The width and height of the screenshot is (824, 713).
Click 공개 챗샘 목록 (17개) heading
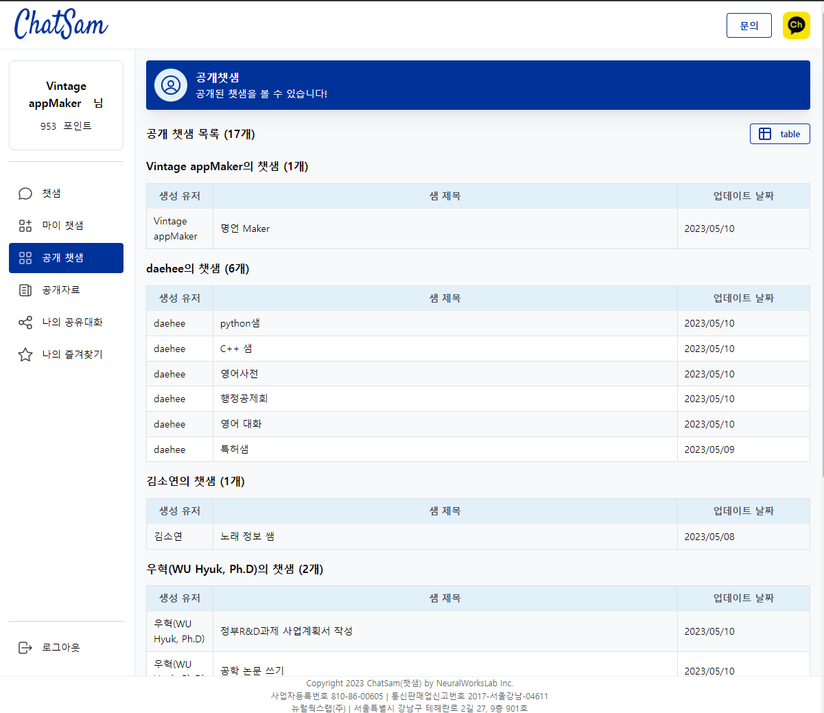tap(200, 134)
